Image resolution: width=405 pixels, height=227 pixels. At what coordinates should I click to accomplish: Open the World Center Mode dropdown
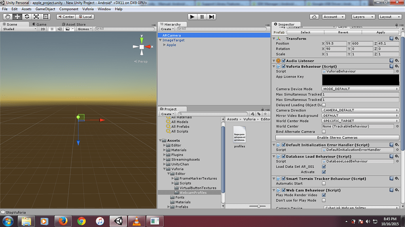[360, 121]
